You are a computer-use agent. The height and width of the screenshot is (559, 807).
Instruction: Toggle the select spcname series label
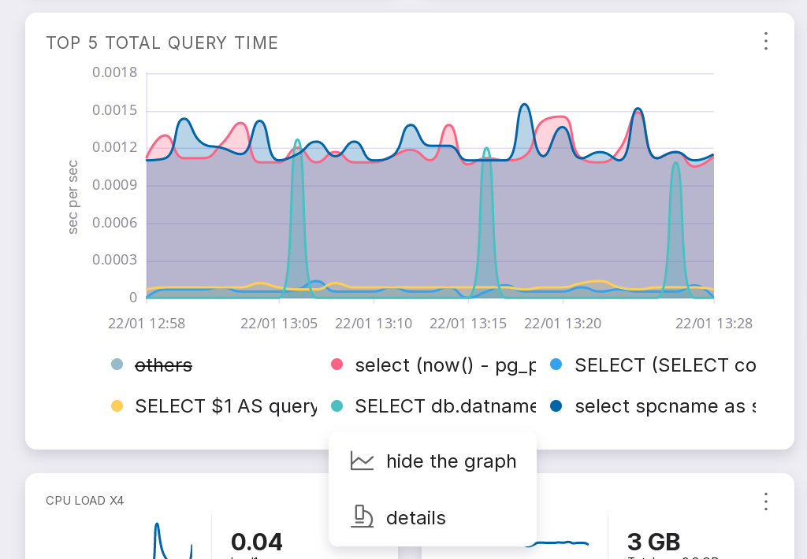665,406
